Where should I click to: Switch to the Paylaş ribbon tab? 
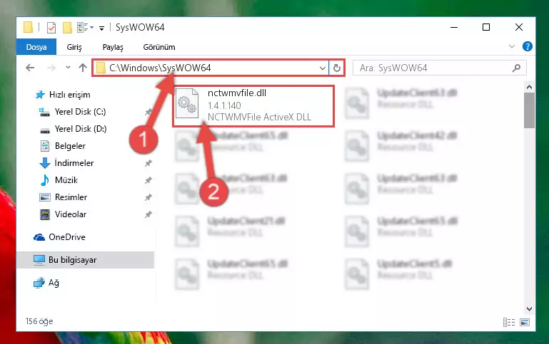(113, 47)
